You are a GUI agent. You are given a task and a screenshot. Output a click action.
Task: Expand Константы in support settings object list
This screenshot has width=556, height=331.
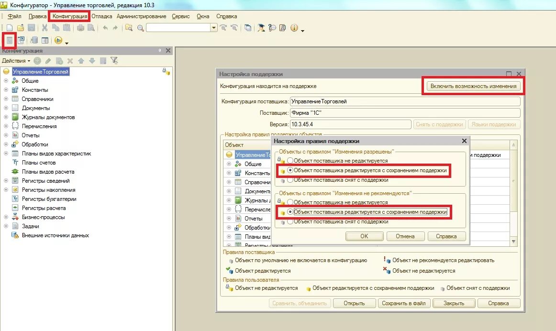coord(229,173)
